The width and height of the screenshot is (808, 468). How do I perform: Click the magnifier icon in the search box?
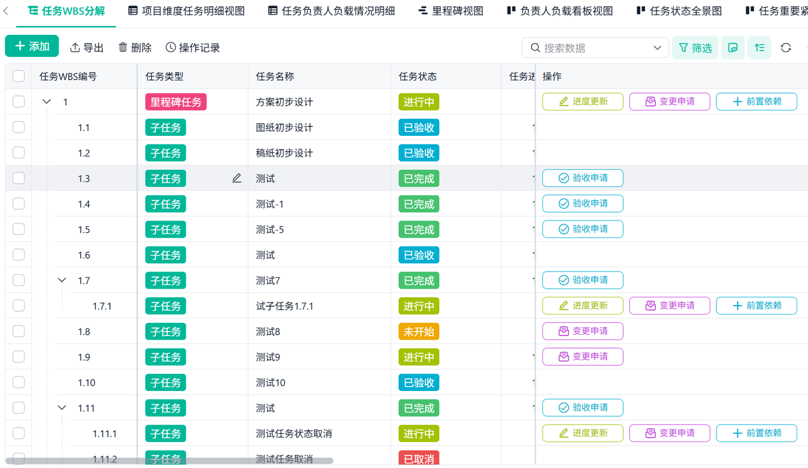click(x=535, y=48)
